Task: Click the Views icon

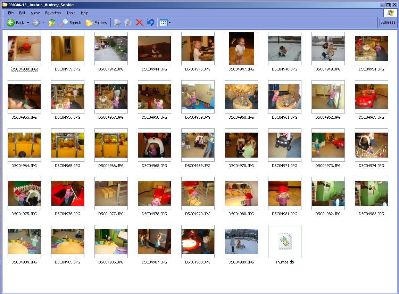Action: click(163, 23)
